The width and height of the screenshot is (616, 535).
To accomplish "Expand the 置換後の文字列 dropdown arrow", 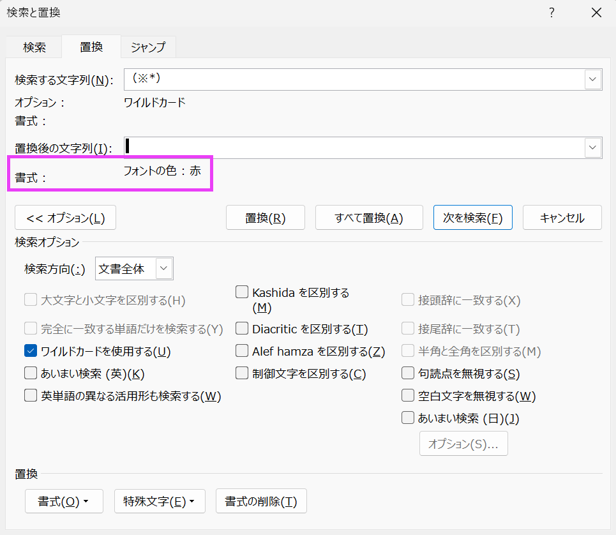I will pyautogui.click(x=593, y=148).
